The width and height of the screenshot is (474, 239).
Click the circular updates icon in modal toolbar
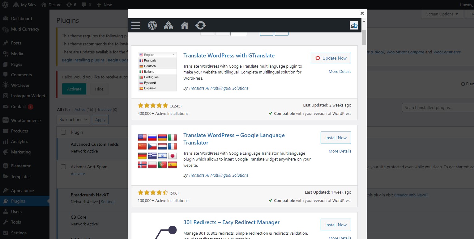point(201,25)
